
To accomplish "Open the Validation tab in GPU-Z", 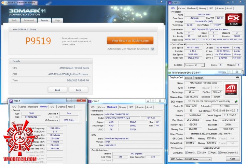I will (199, 78).
